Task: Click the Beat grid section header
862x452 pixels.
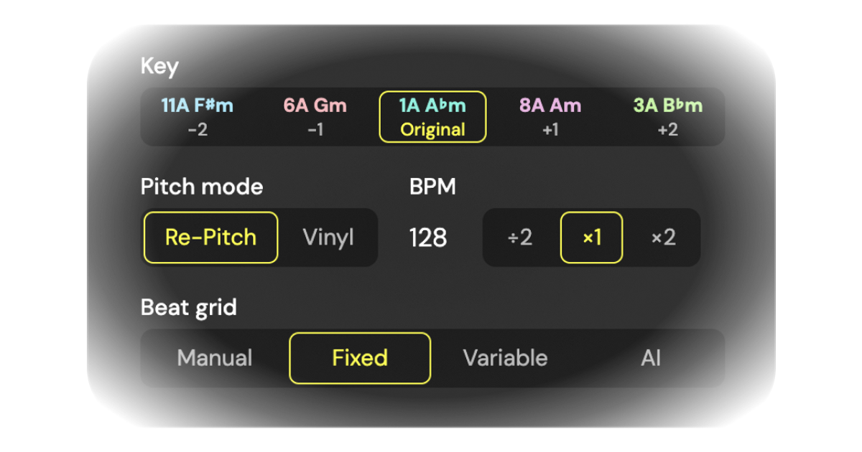Action: 189,307
